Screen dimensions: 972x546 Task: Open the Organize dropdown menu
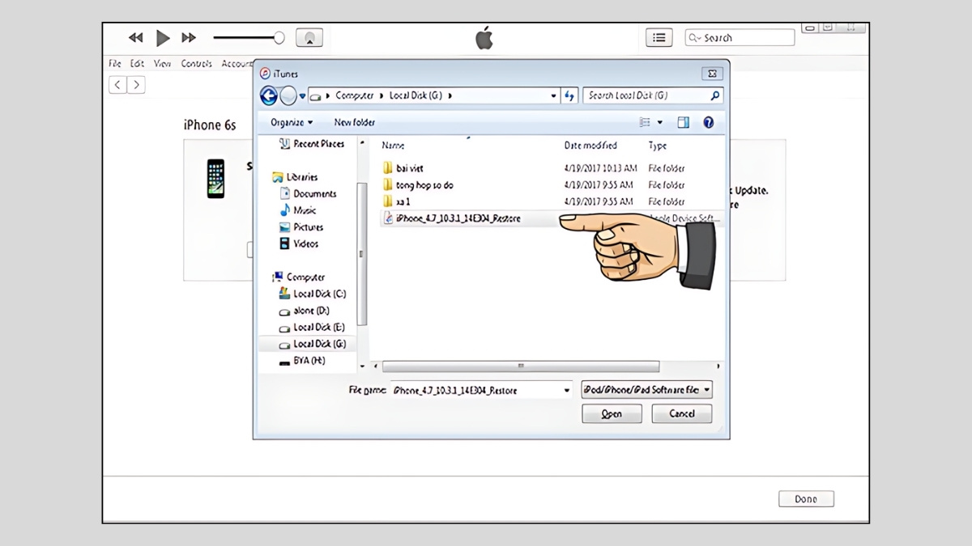[292, 122]
